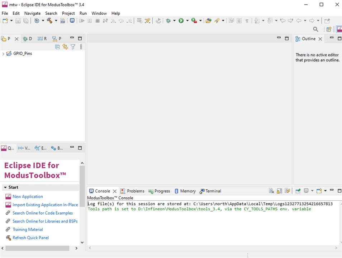The height and width of the screenshot is (258, 342).
Task: Switch to the Memory tab
Action: [185, 191]
